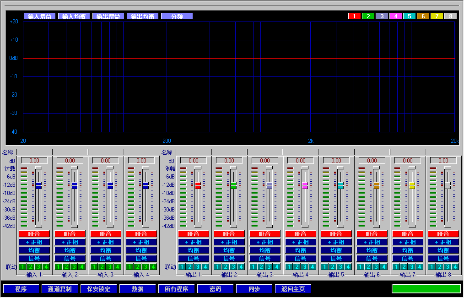Click the 名称 name field above 输入 1
The height and width of the screenshot is (298, 464).
coord(34,152)
